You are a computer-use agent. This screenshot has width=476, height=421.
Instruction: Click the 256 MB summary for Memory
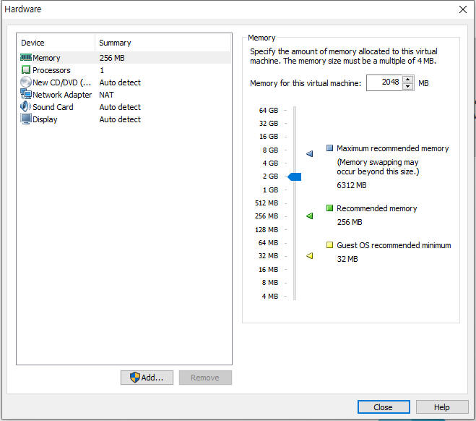tap(112, 58)
